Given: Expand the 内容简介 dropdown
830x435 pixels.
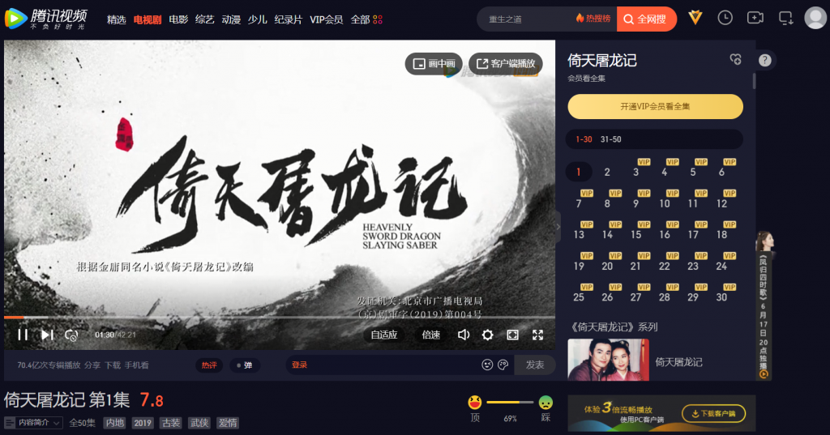Looking at the screenshot, I should click(33, 422).
